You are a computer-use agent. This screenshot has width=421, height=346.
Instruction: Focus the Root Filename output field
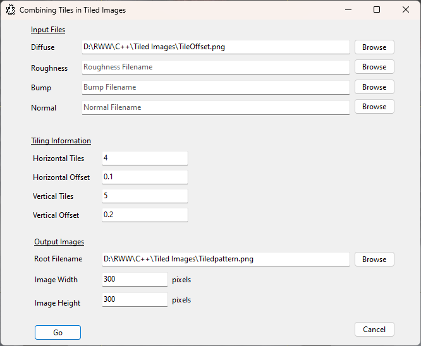[x=224, y=259]
